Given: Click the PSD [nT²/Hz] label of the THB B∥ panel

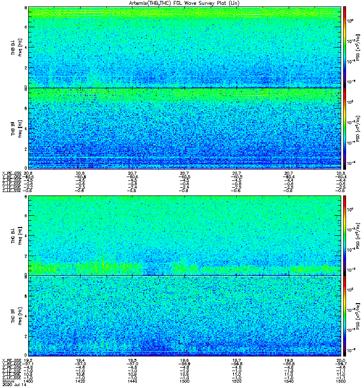Looking at the screenshot, I should 358,129.
